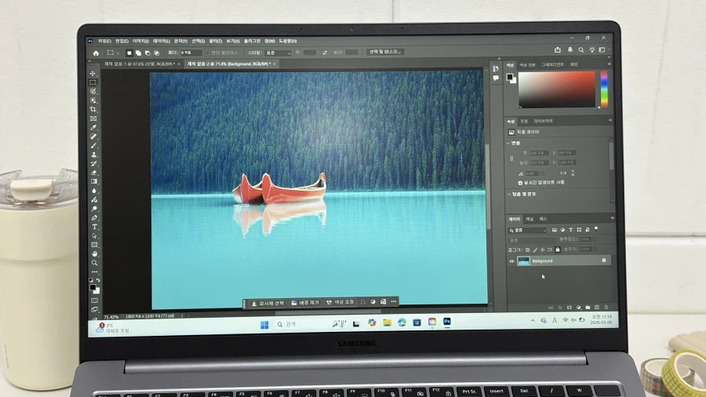Hide the Background layer with eye icon
This screenshot has width=706, height=397.
[512, 260]
